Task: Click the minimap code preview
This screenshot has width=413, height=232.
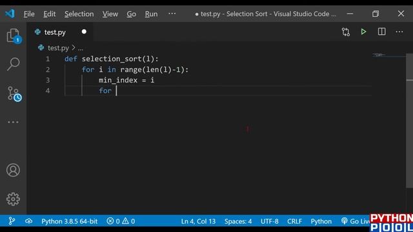Action: [379, 55]
